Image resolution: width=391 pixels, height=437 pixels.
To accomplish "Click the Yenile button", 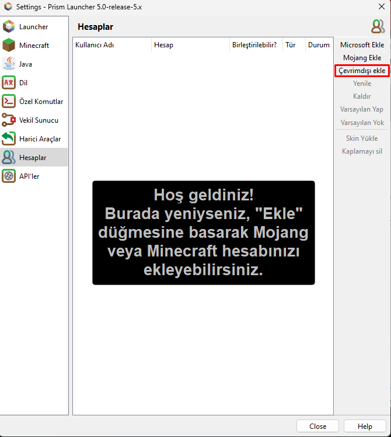I will [x=362, y=84].
